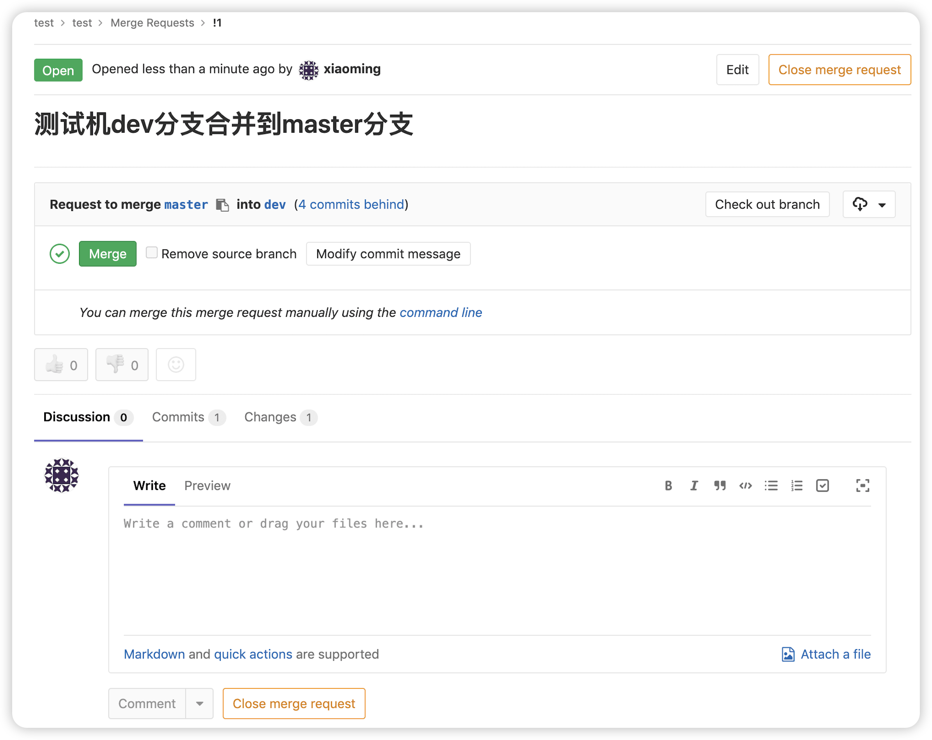This screenshot has height=740, width=932.
Task: Copy the master branch name icon
Action: pos(222,205)
